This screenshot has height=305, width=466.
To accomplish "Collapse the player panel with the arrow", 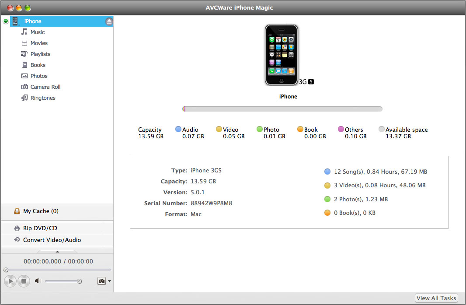I will click(x=57, y=252).
